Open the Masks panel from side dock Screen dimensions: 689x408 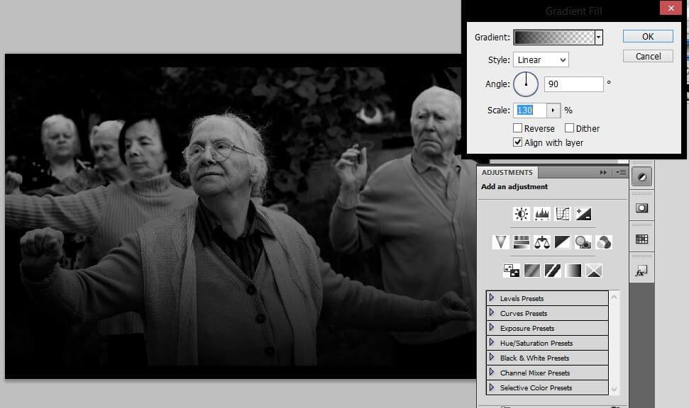(641, 208)
